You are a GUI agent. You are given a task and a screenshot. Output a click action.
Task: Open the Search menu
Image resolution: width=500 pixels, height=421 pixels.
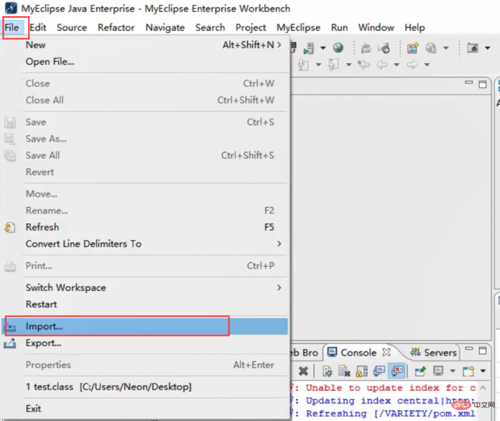click(x=210, y=28)
